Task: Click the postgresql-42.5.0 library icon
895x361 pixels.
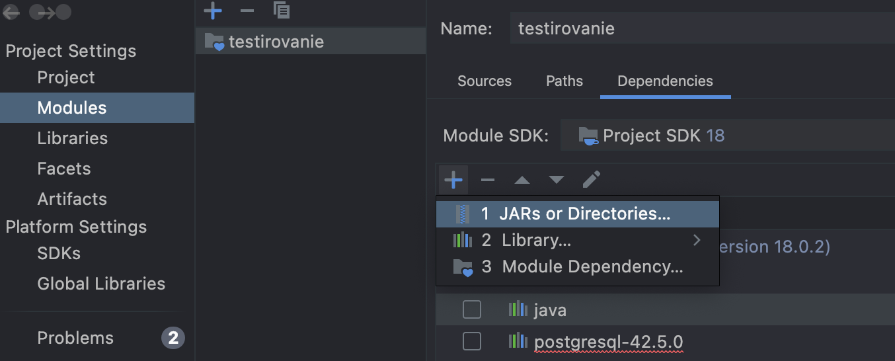Action: tap(518, 341)
